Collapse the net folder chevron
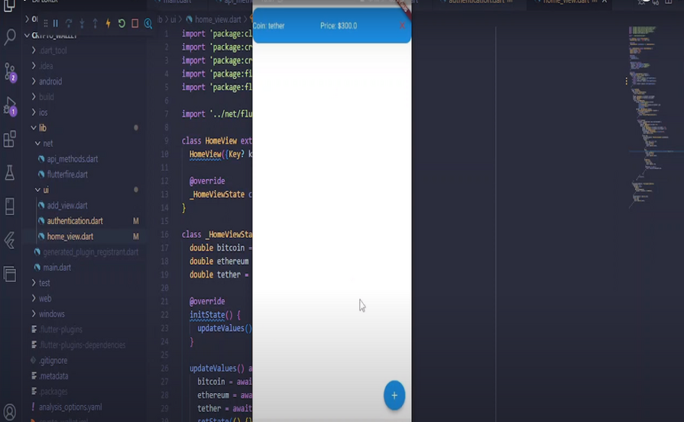Image resolution: width=684 pixels, height=422 pixels. [x=37, y=144]
